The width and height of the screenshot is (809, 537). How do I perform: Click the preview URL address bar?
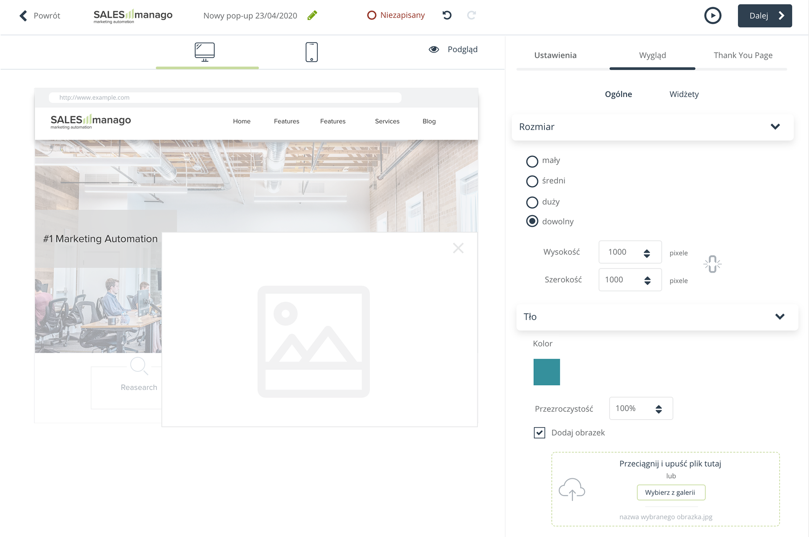(225, 98)
